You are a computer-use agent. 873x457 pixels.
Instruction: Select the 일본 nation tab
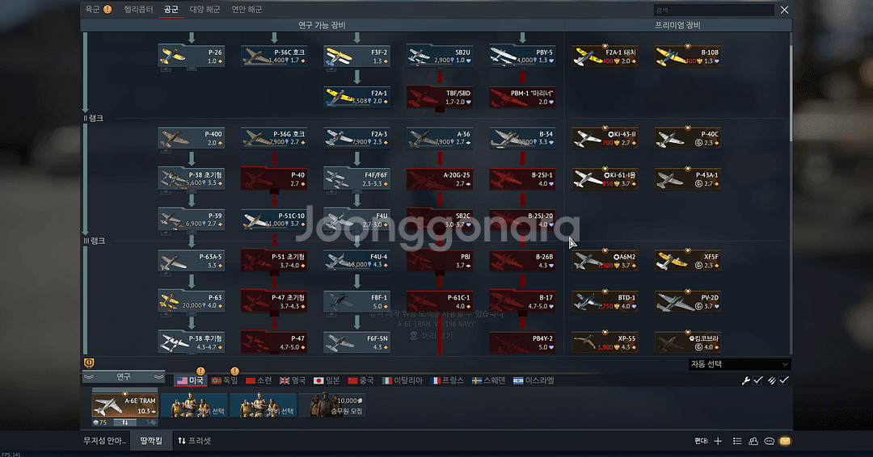pos(327,380)
